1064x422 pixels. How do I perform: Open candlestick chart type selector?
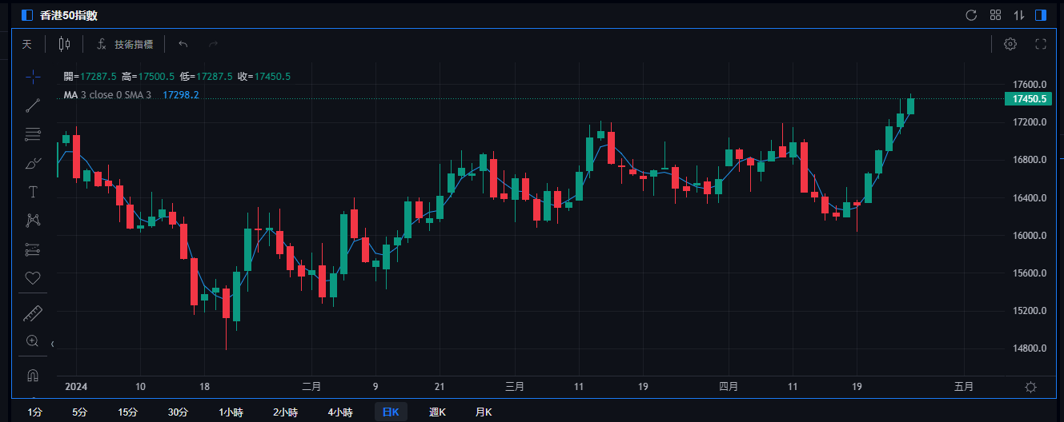[64, 45]
